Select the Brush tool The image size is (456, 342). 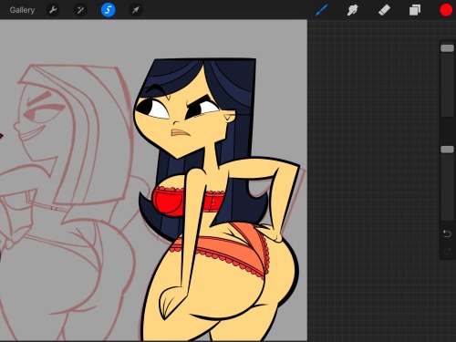pyautogui.click(x=322, y=10)
